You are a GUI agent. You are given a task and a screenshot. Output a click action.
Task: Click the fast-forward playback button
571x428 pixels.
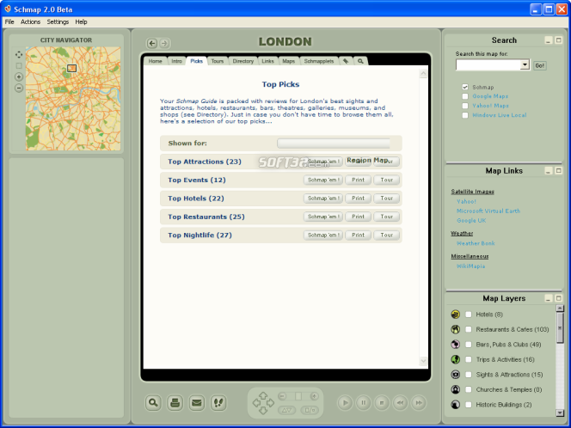coord(419,403)
